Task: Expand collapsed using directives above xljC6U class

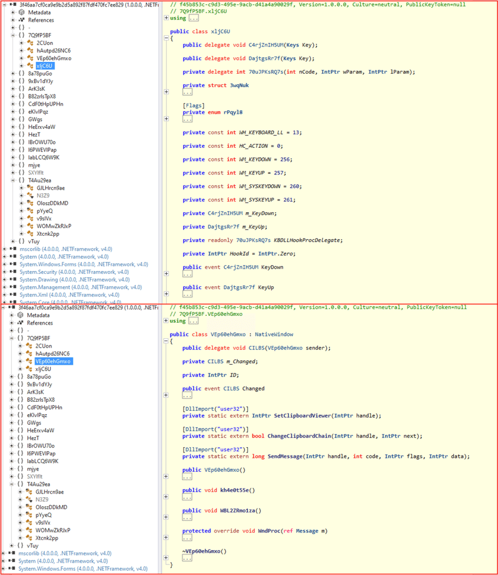Action: pos(167,18)
